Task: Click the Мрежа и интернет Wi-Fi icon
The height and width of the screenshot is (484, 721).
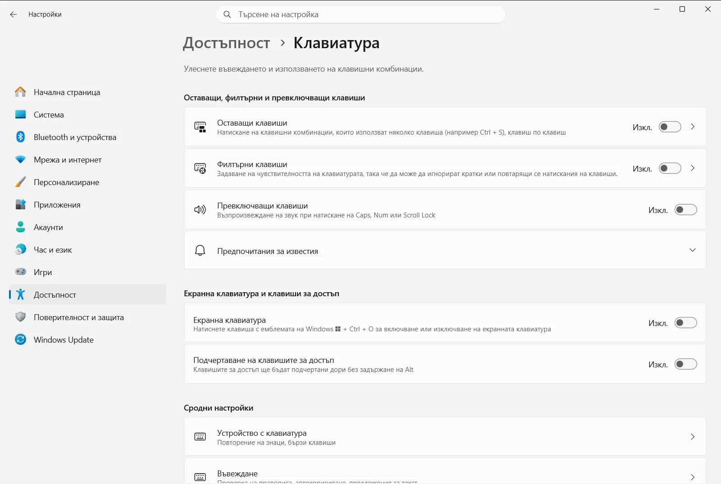Action: [20, 159]
